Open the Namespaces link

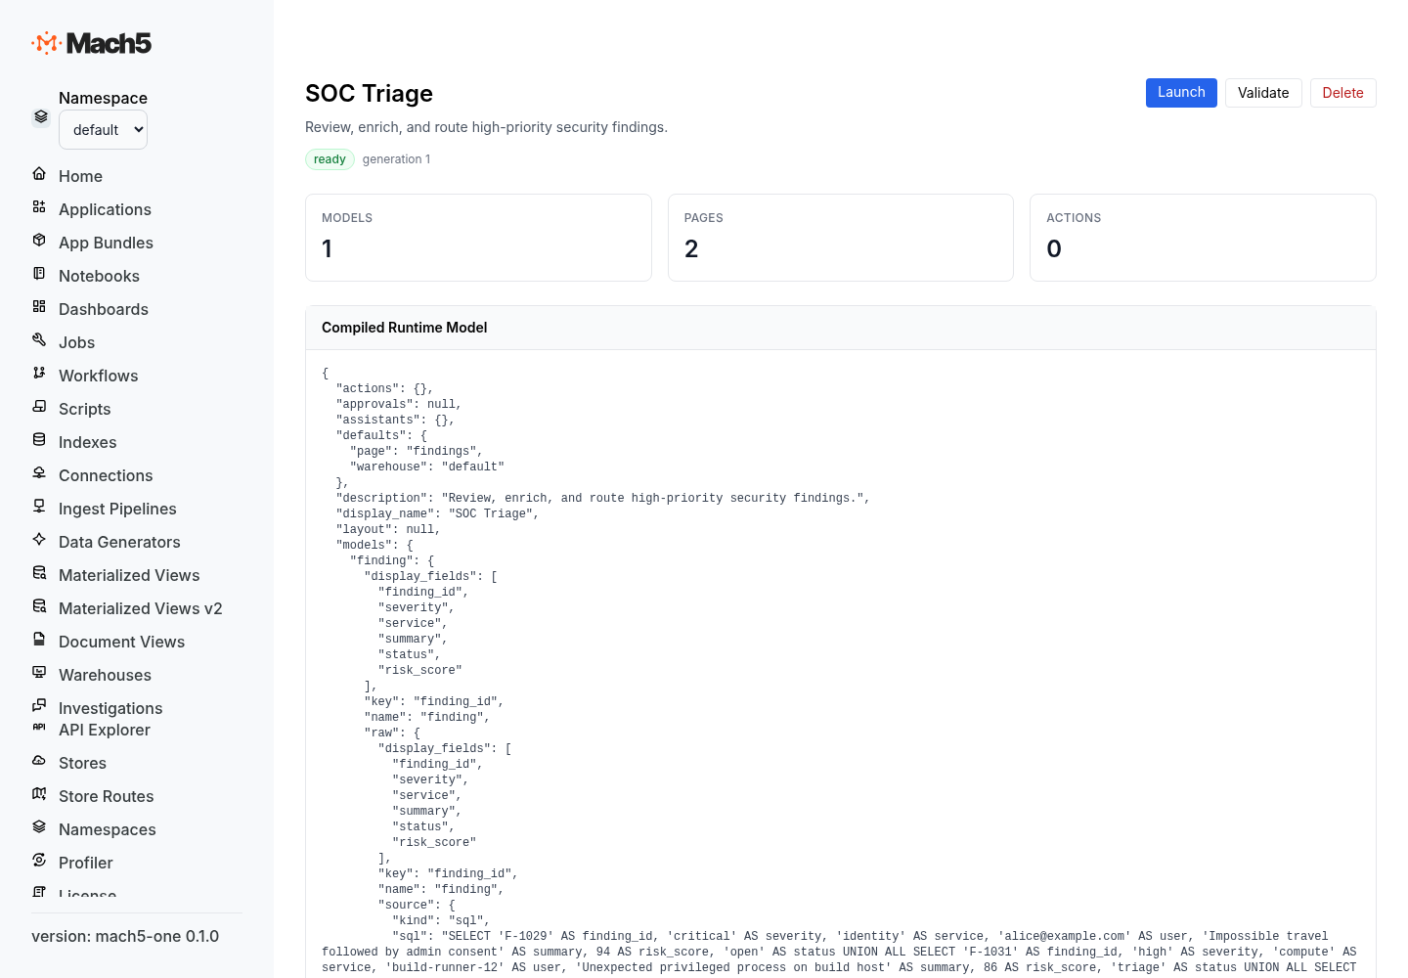(108, 829)
